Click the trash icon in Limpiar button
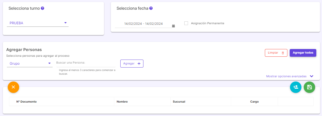This screenshot has width=322, height=116. (283, 53)
